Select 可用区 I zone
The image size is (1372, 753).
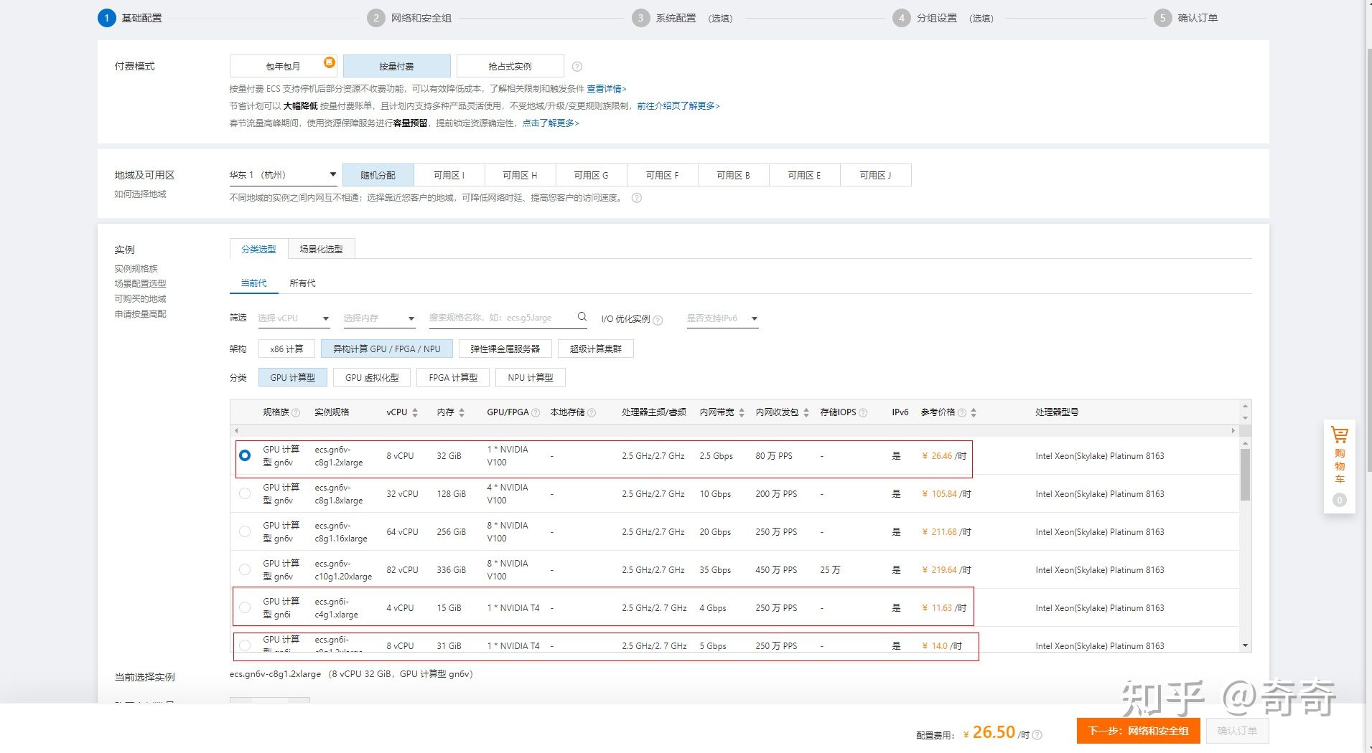click(x=449, y=175)
